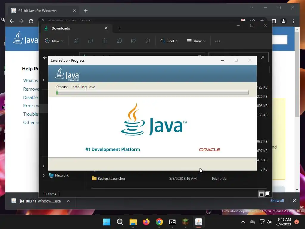Click Delete trash icon in Explorer toolbar
The height and width of the screenshot is (229, 305).
click(x=148, y=41)
